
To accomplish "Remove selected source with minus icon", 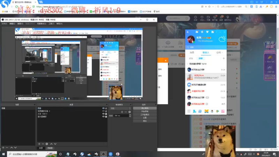I will (x=43, y=144).
